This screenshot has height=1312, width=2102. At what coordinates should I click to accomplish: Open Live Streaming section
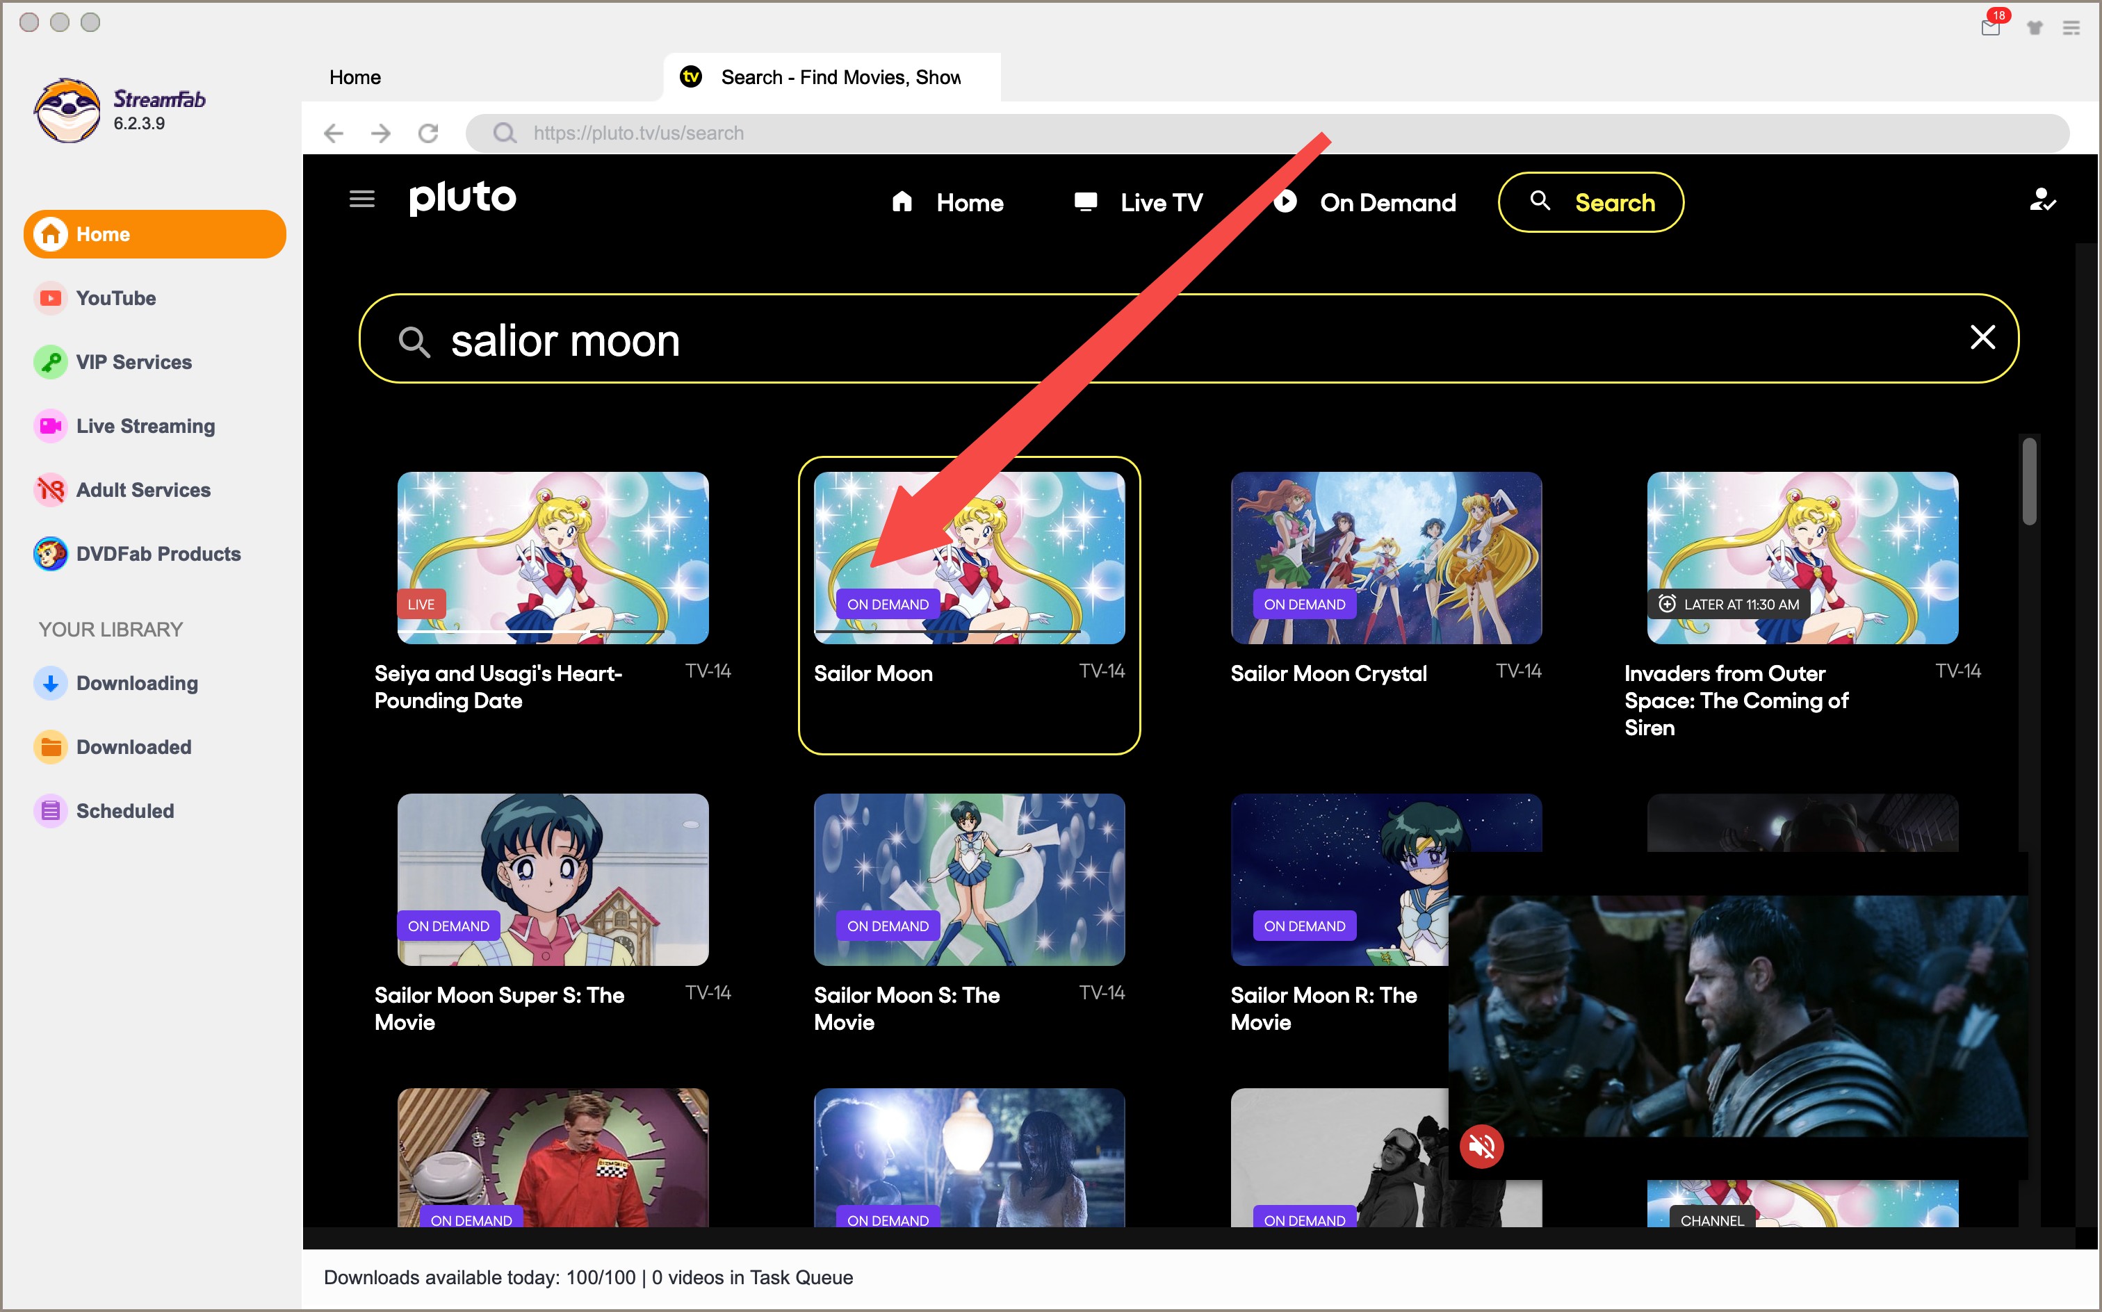pos(124,426)
